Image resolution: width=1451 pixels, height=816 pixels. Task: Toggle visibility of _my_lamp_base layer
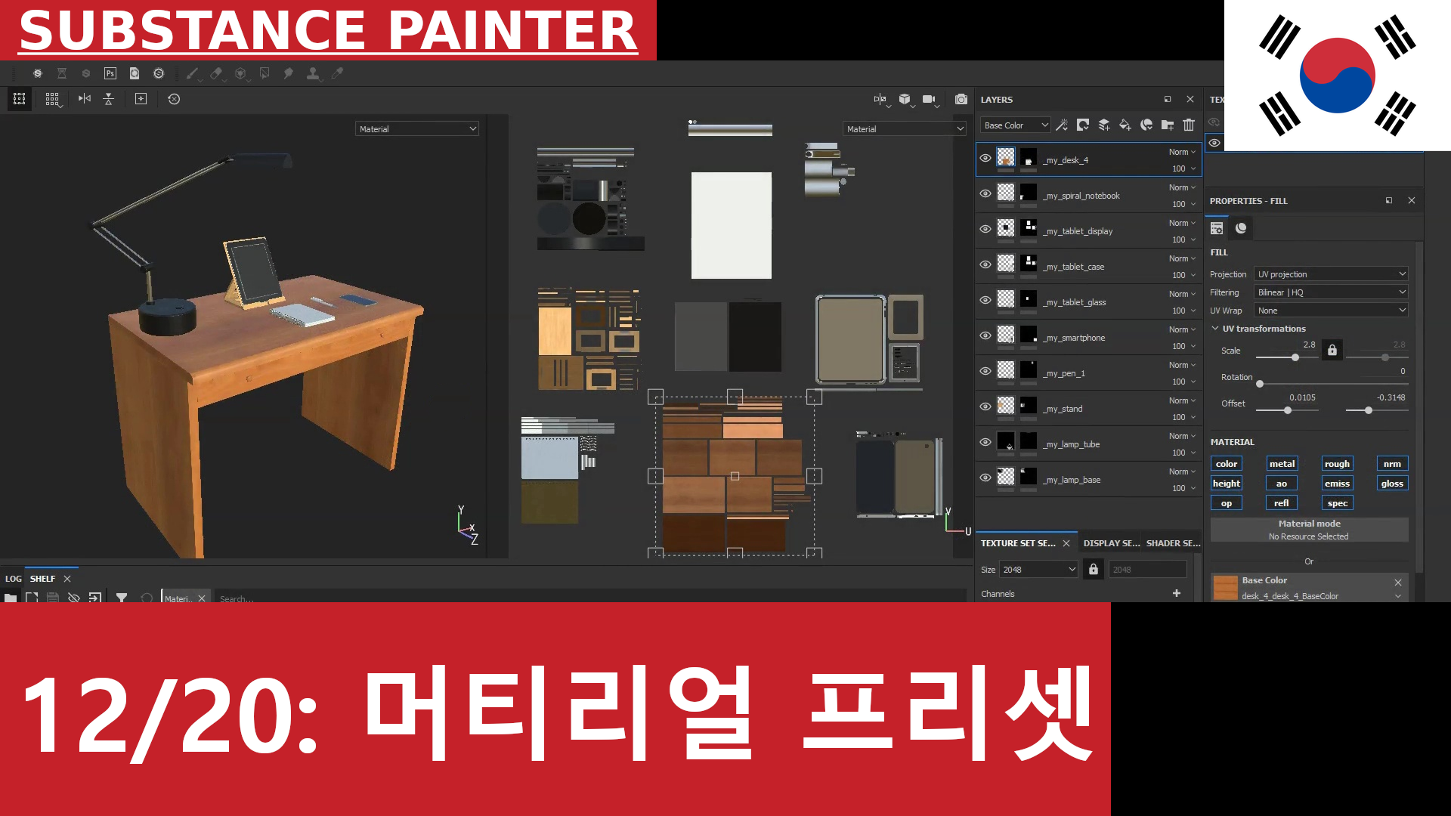pos(985,478)
